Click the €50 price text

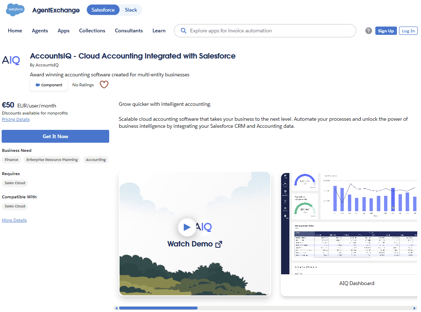[8, 105]
